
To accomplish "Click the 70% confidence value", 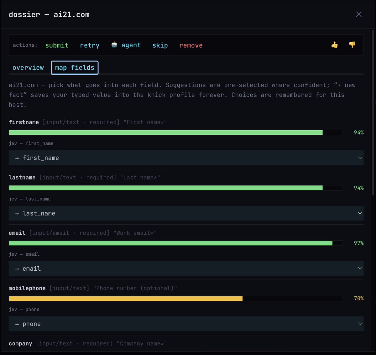I will click(x=359, y=298).
